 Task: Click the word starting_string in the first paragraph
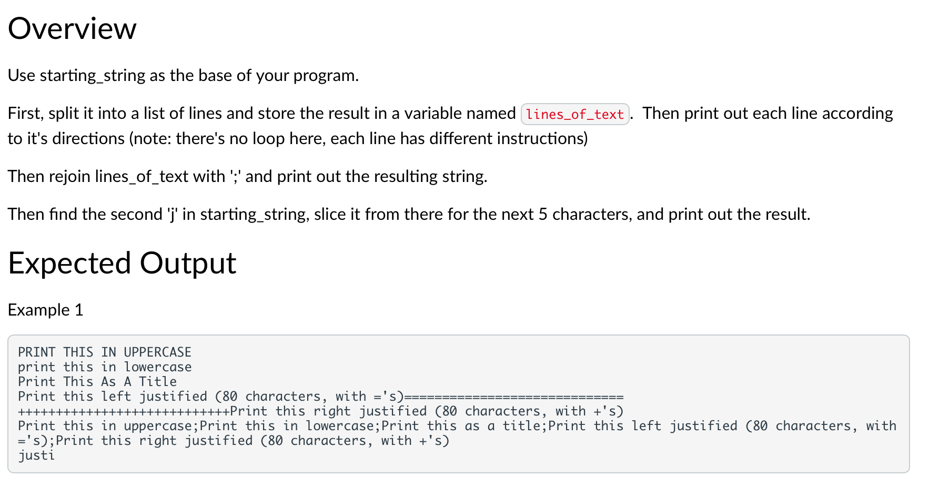coord(95,75)
